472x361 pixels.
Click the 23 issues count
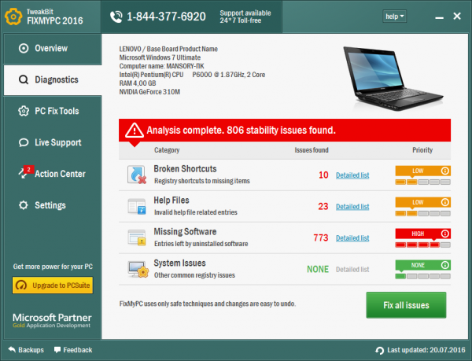pyautogui.click(x=323, y=206)
